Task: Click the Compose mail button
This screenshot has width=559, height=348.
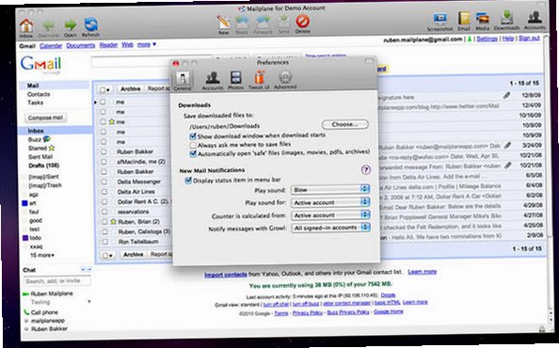Action: pos(45,118)
